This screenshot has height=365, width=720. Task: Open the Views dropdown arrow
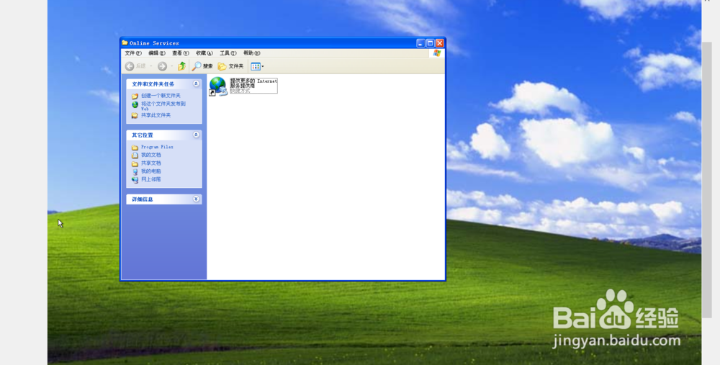(263, 66)
